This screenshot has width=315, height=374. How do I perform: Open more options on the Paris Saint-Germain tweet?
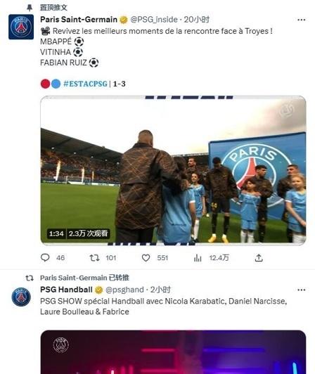302,20
